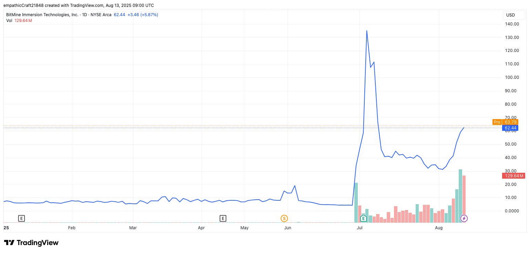Open the earnings E marker near April

coord(223,218)
